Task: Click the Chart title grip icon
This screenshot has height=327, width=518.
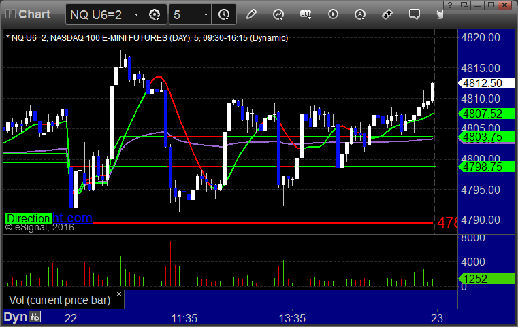Action: [10, 14]
